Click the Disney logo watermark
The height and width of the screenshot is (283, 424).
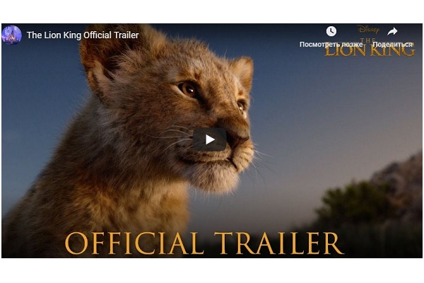[368, 29]
